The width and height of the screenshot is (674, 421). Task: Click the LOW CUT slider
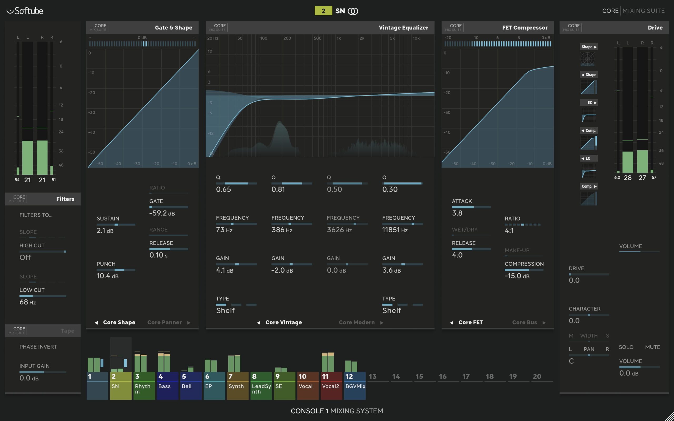43,296
